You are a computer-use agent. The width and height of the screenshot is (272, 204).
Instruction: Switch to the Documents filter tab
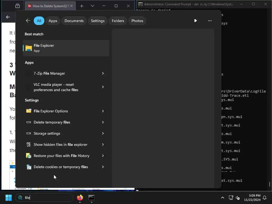point(74,21)
